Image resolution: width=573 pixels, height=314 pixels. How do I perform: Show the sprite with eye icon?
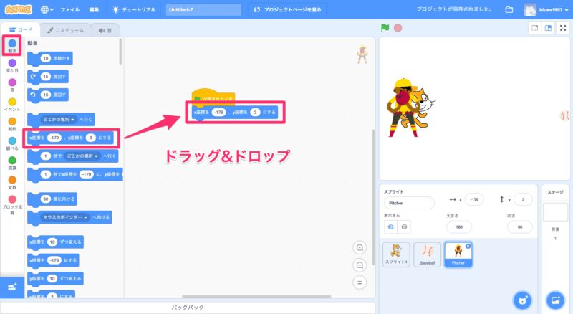click(390, 227)
